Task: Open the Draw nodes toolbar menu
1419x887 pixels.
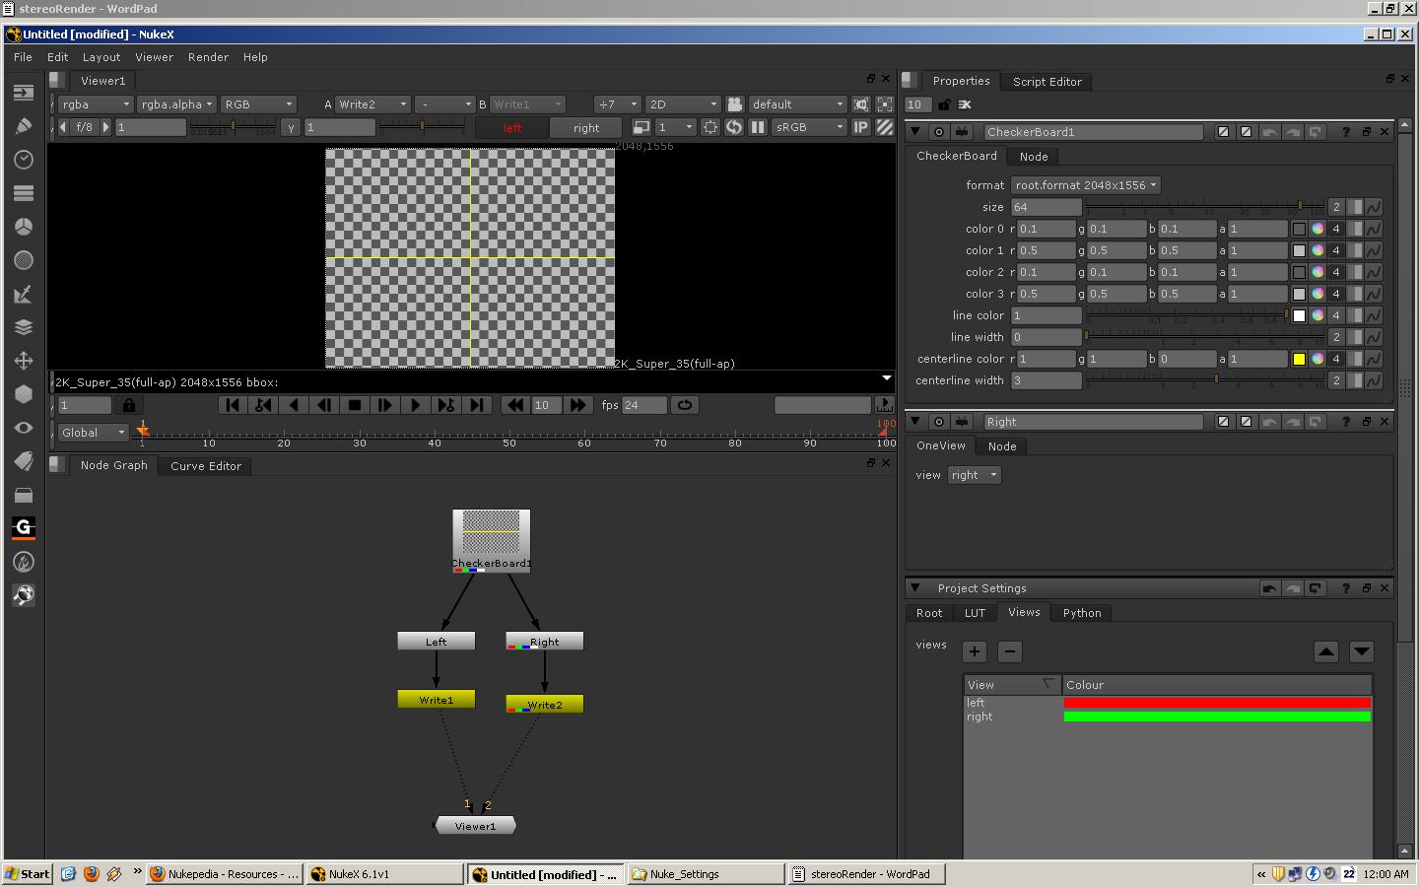Action: (24, 126)
